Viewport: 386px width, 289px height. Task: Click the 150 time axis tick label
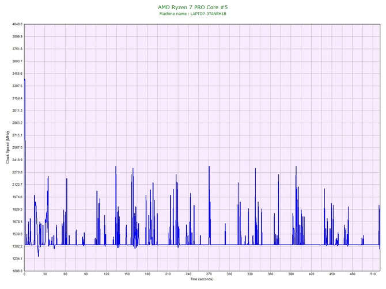click(x=127, y=274)
